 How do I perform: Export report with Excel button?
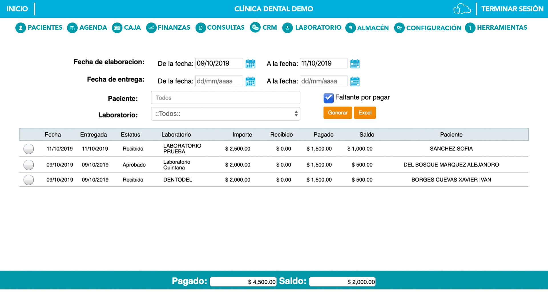click(x=365, y=113)
